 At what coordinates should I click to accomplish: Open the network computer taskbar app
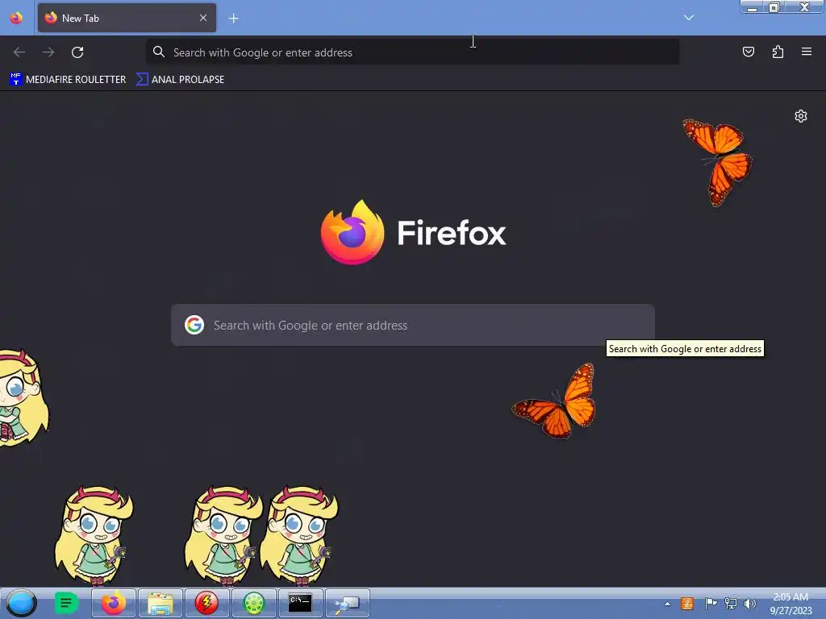(347, 603)
